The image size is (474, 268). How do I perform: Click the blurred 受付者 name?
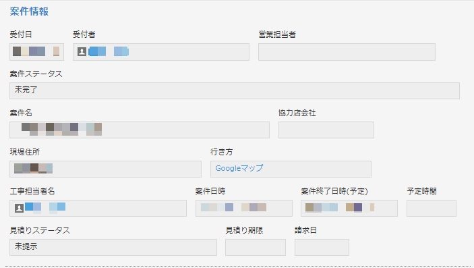click(x=109, y=51)
